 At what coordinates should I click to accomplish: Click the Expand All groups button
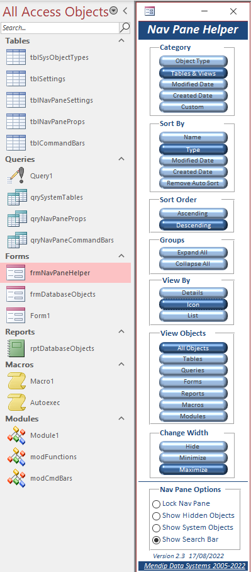coord(193,253)
